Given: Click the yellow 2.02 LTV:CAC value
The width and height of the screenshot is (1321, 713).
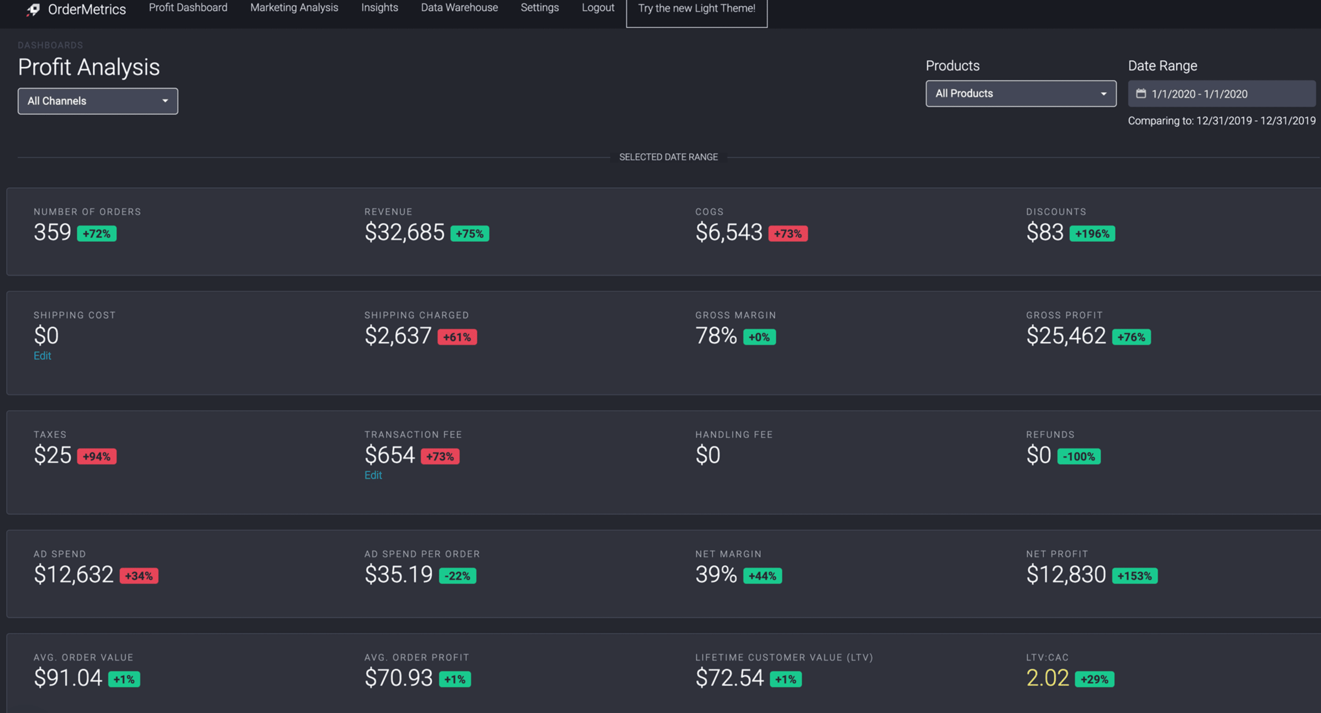Looking at the screenshot, I should tap(1047, 678).
